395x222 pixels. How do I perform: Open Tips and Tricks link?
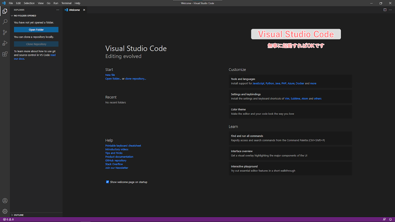(114, 153)
